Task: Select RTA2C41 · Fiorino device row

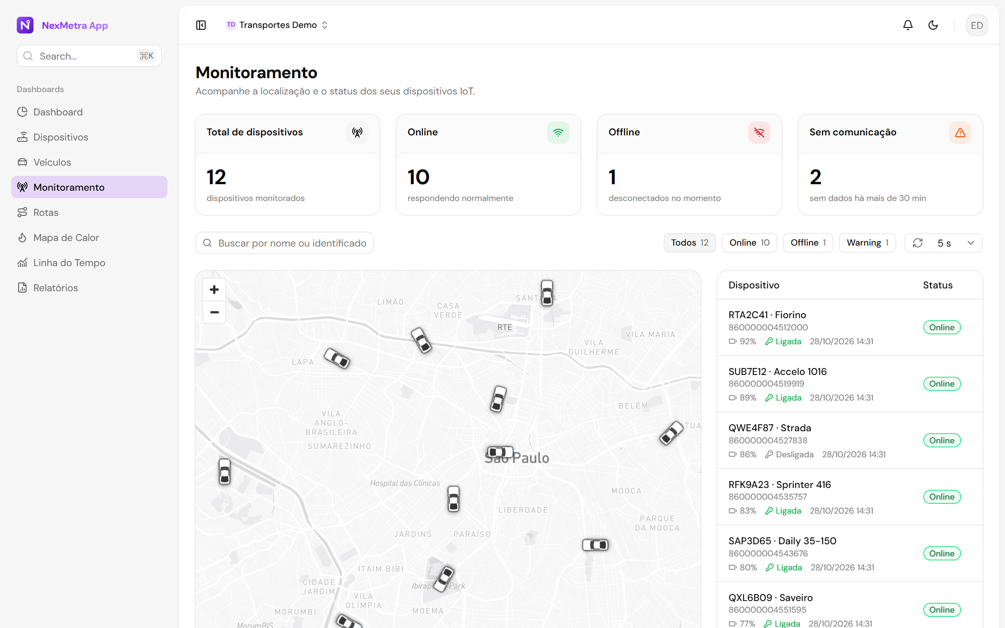Action: point(850,327)
